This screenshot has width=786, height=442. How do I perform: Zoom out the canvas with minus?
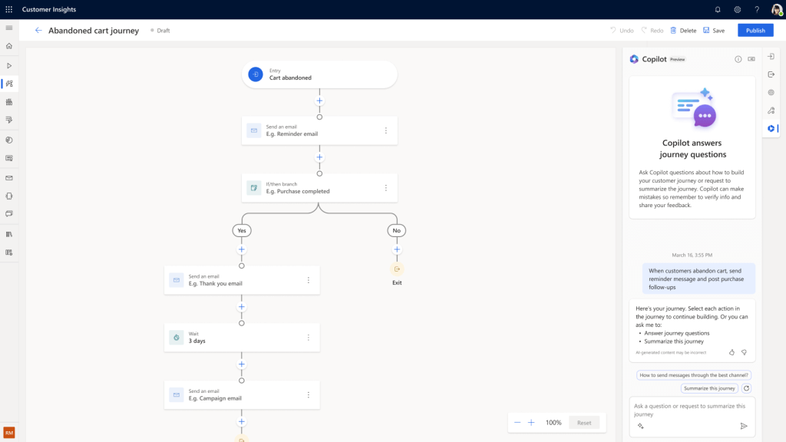click(517, 423)
